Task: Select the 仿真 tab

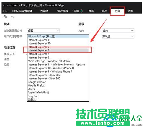Action: [x=117, y=11]
